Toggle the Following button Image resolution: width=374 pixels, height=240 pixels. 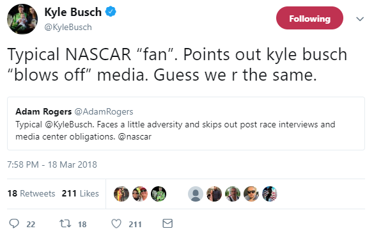pos(309,18)
